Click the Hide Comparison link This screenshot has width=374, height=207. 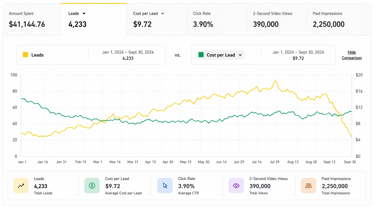coord(352,55)
